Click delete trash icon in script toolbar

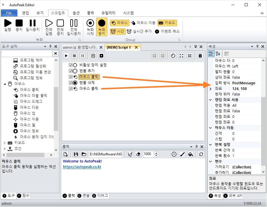tap(200, 56)
